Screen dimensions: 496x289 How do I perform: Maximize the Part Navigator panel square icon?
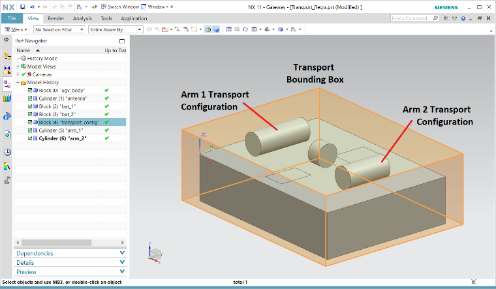tap(122, 41)
